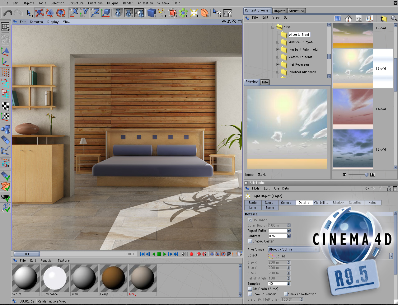Open the Area Shape dropdown
Viewport: 398px width, 305px height.
click(x=293, y=249)
